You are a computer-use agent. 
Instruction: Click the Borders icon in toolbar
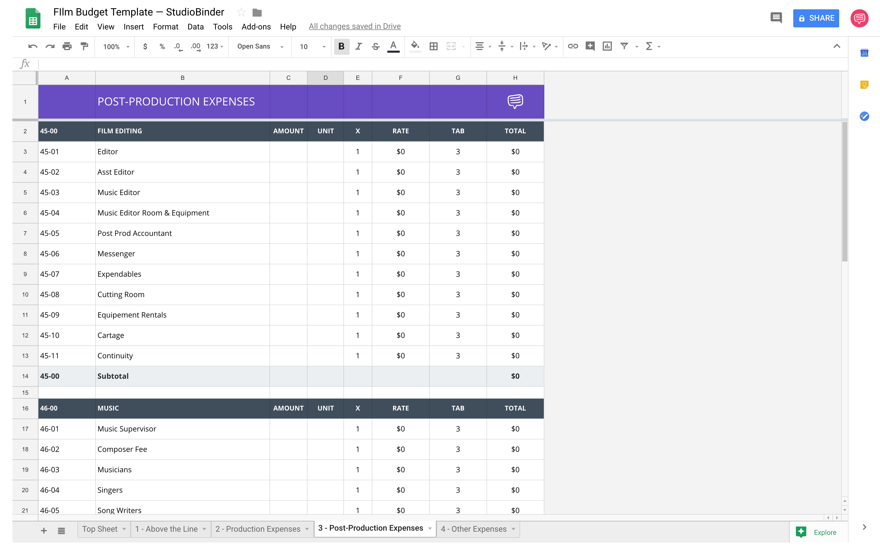pos(433,45)
